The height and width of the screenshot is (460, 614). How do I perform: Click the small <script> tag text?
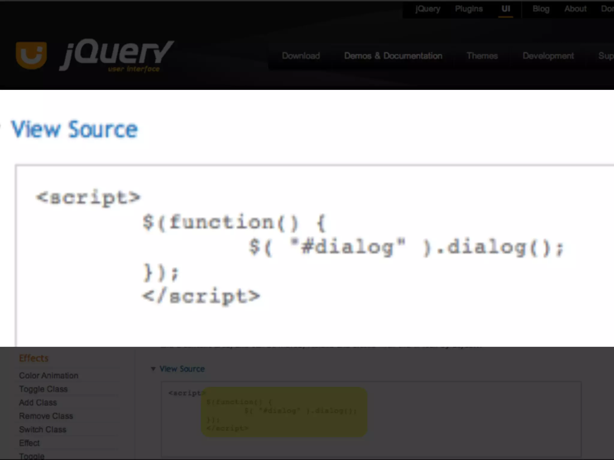[x=186, y=393]
